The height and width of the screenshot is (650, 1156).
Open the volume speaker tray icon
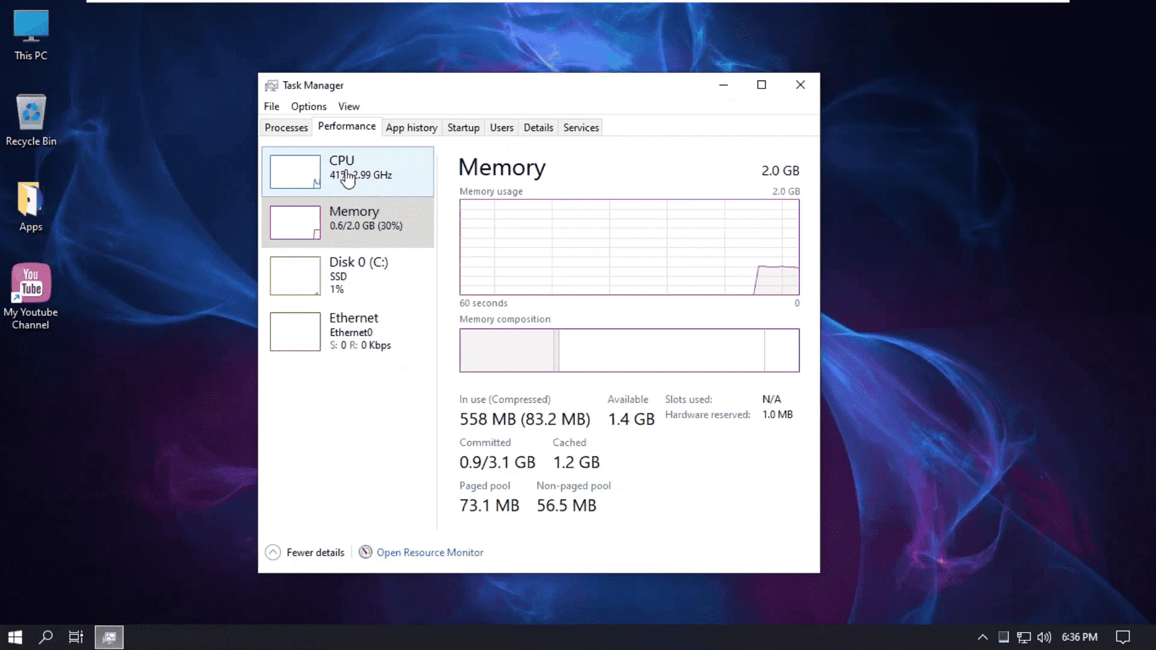click(x=1044, y=637)
